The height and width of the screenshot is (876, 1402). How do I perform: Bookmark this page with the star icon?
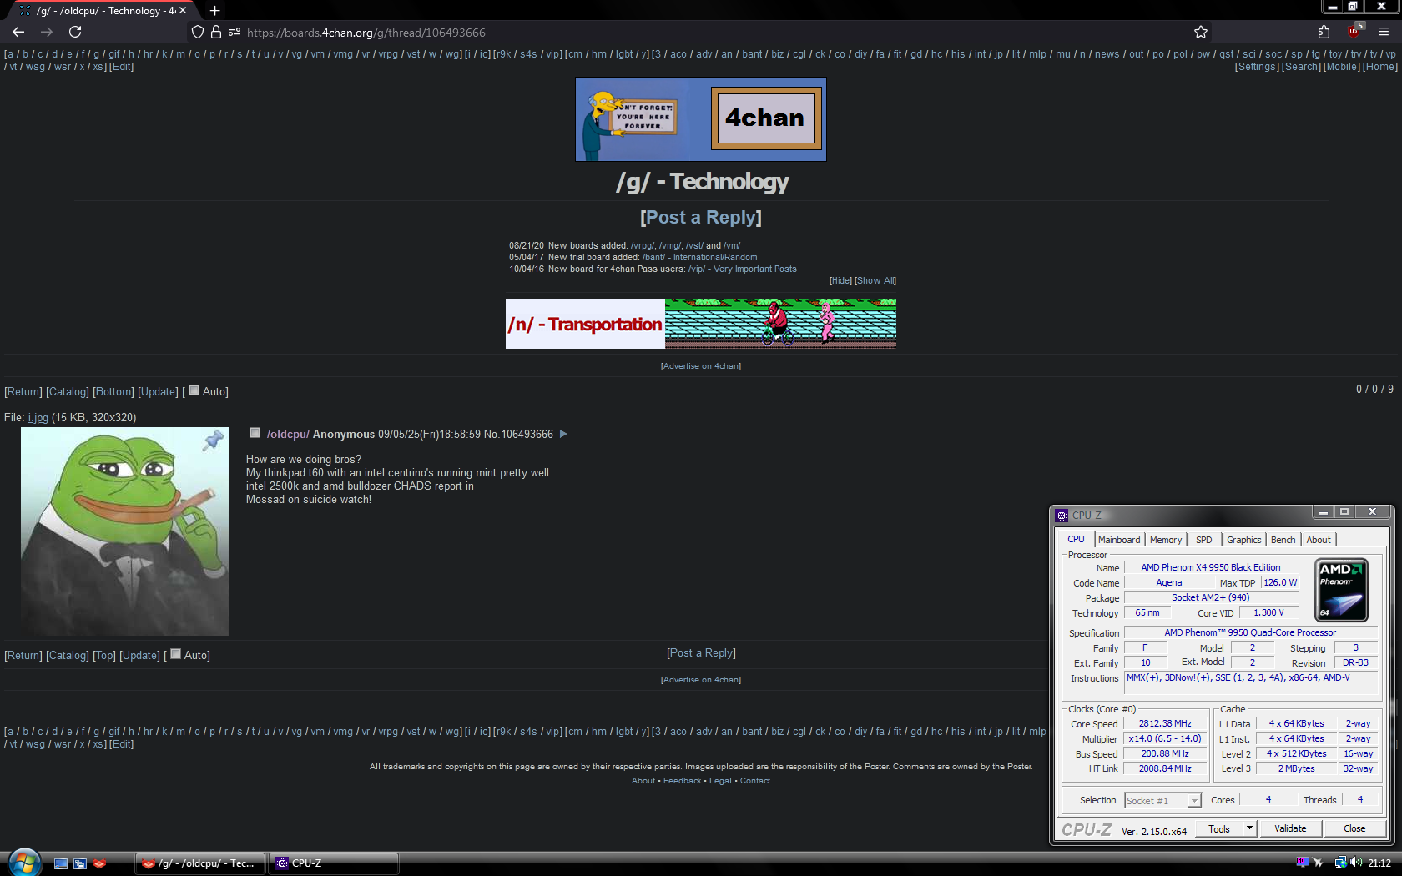coord(1201,32)
